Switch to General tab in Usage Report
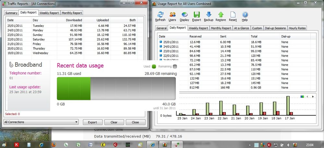Viewport: 324px width, 148px height. click(x=162, y=28)
